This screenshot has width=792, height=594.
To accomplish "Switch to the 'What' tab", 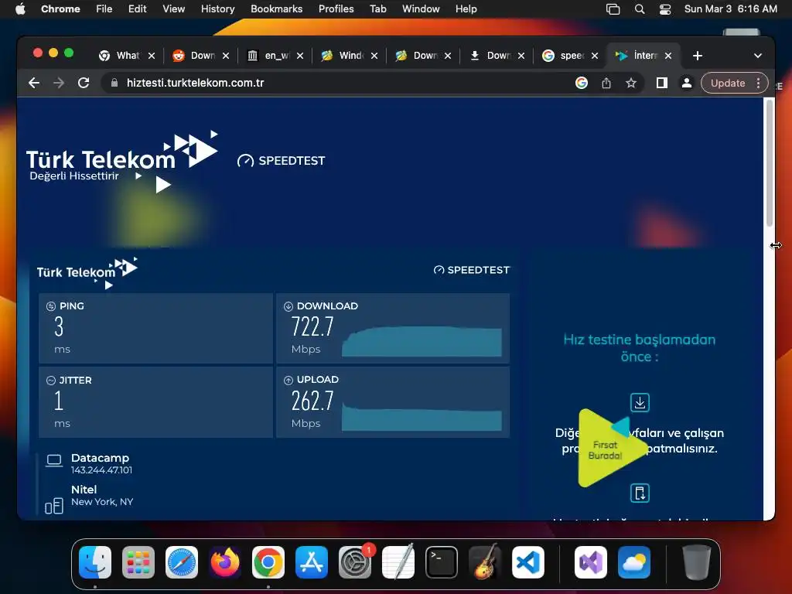I will pyautogui.click(x=126, y=56).
